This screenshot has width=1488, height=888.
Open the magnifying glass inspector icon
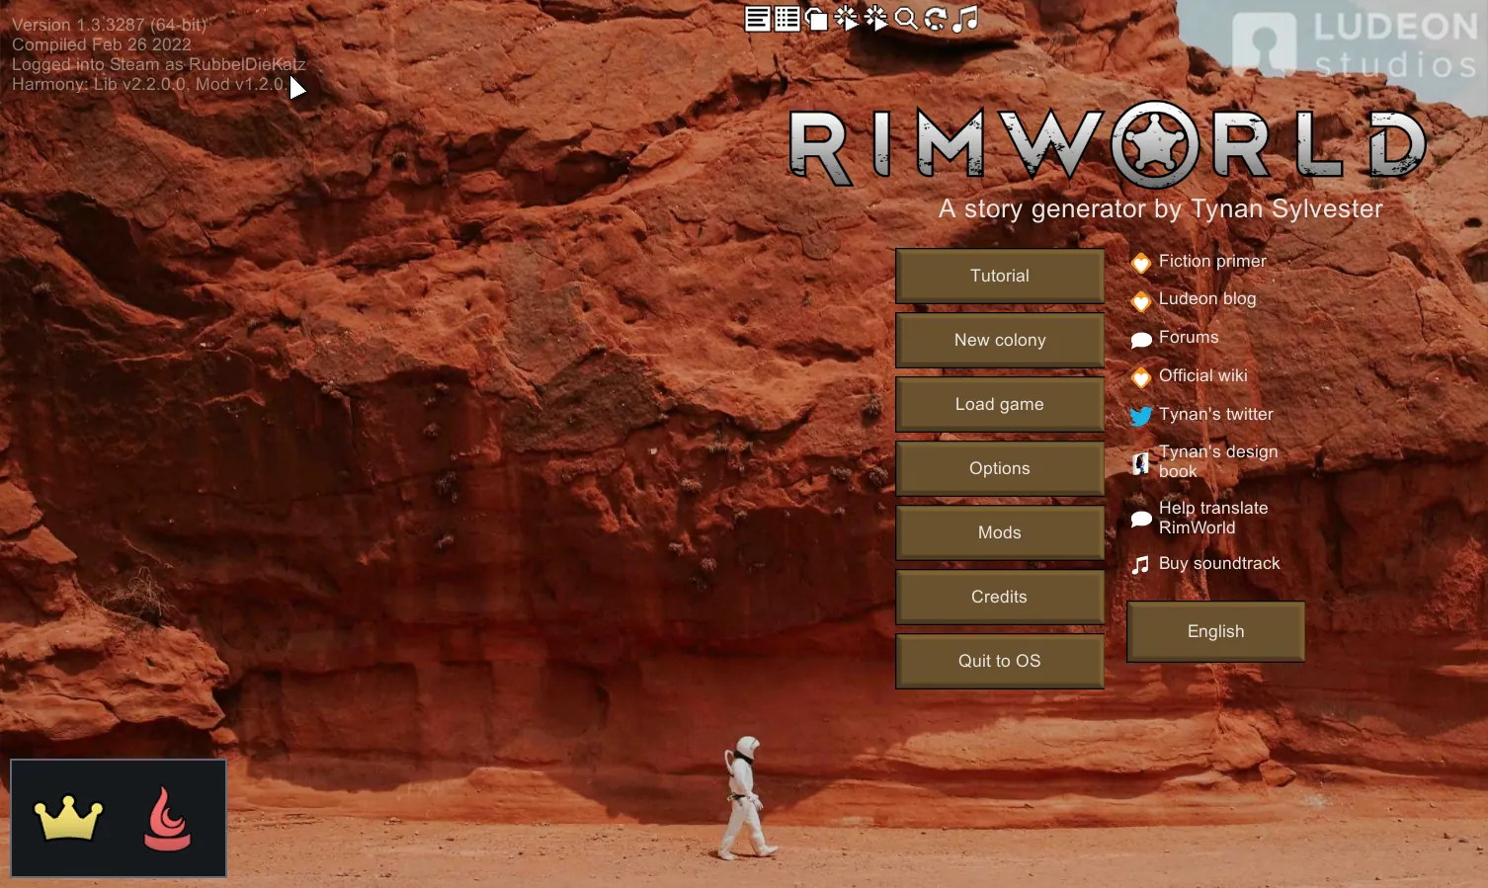(905, 19)
